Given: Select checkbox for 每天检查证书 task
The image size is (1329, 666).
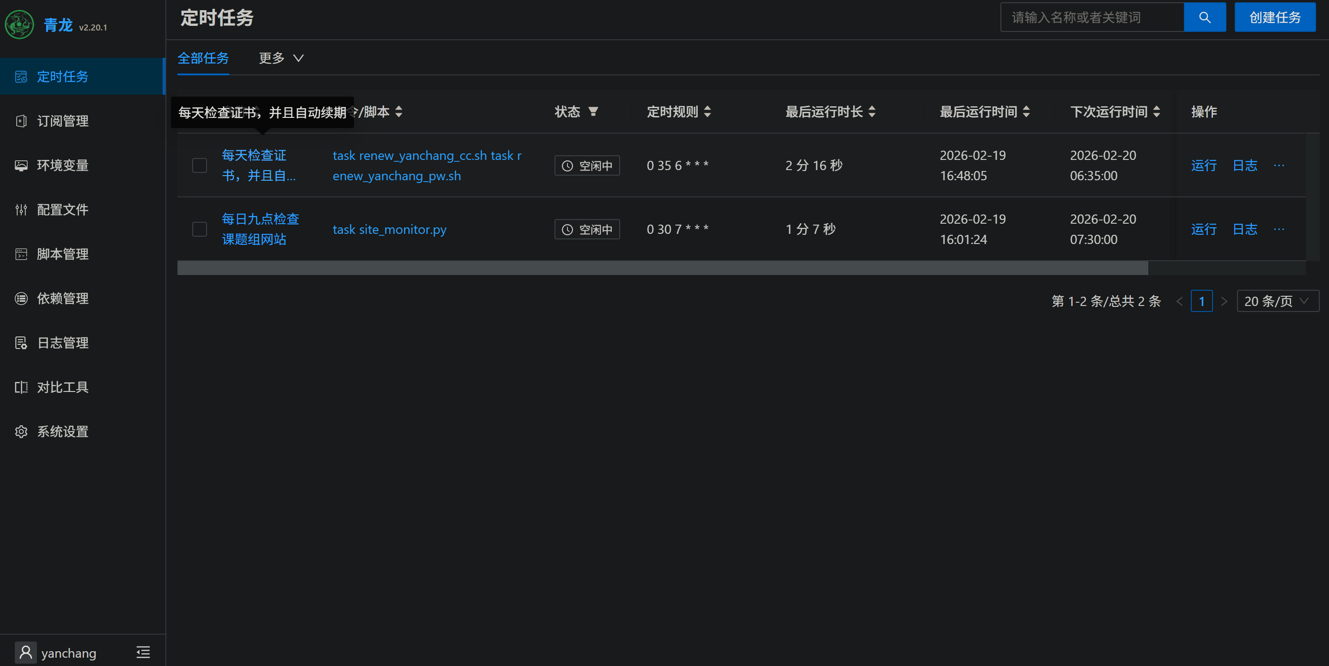Looking at the screenshot, I should pos(199,165).
